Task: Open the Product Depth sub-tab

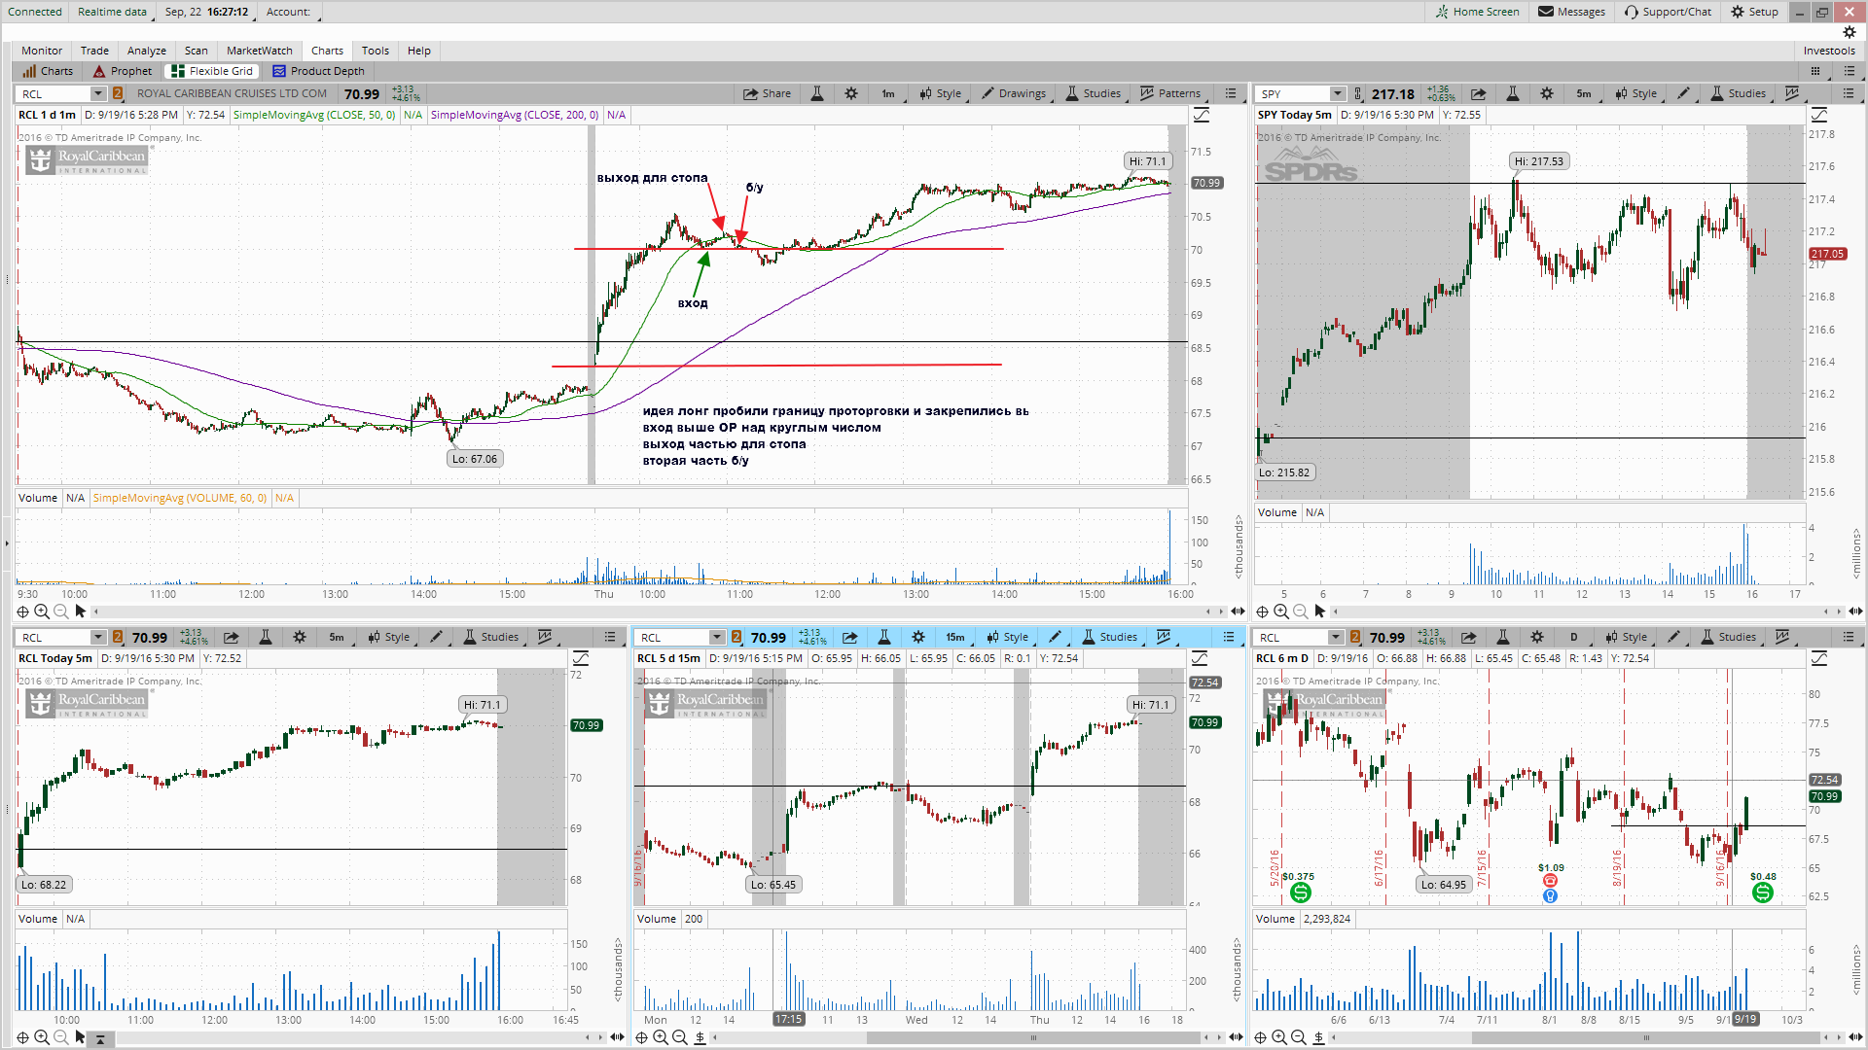Action: 319,71
